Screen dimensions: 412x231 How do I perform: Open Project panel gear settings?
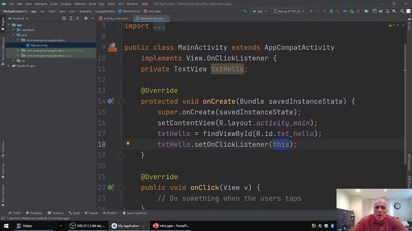pos(86,19)
